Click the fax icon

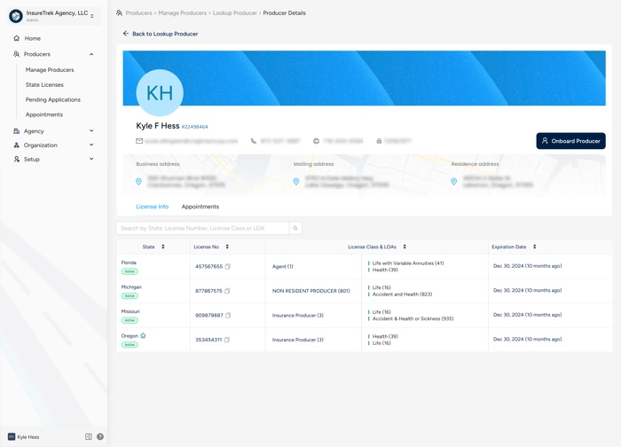point(316,141)
